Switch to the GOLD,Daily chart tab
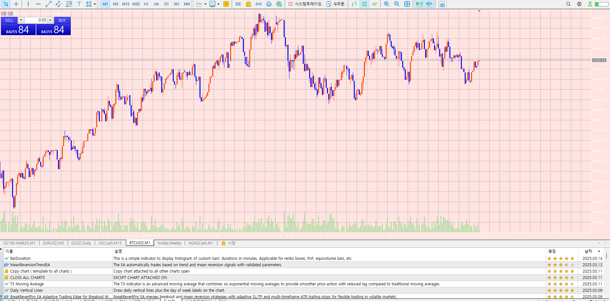The height and width of the screenshot is (301, 610). (x=81, y=243)
